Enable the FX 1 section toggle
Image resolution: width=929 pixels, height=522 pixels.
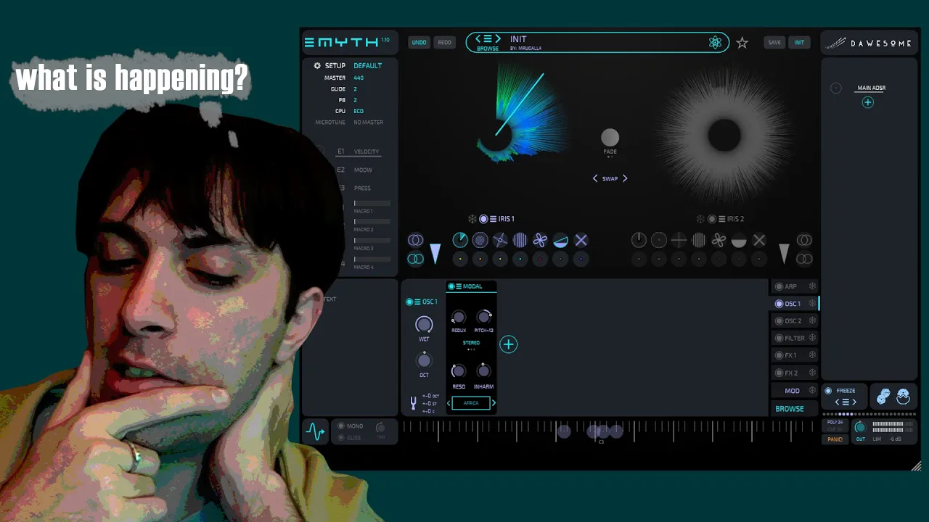point(779,355)
